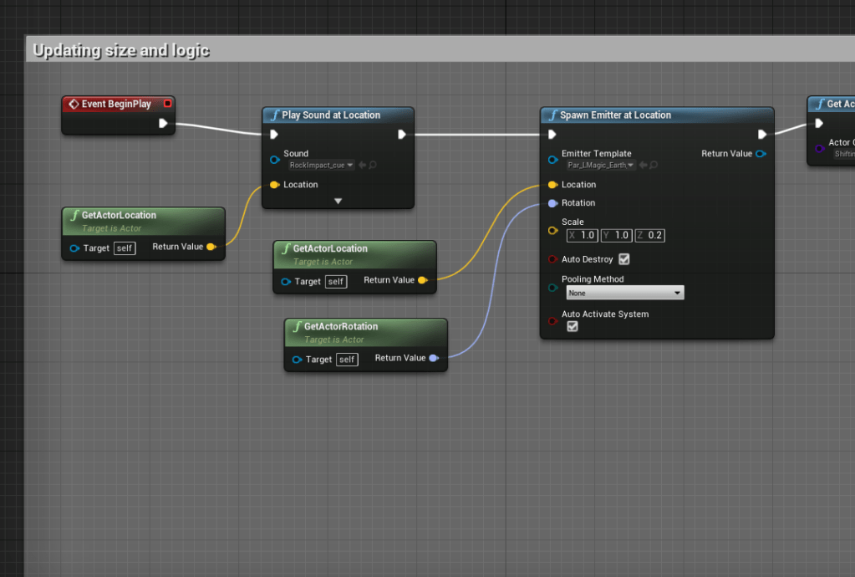Click the Scale Z value field
The width and height of the screenshot is (855, 577).
click(649, 236)
